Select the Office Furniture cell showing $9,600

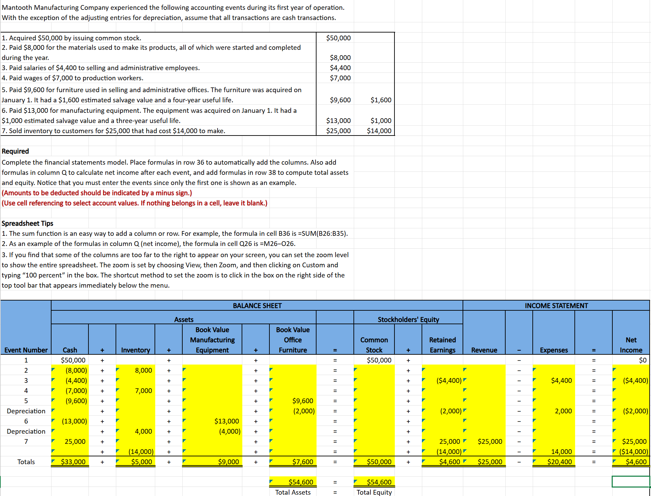tap(293, 401)
